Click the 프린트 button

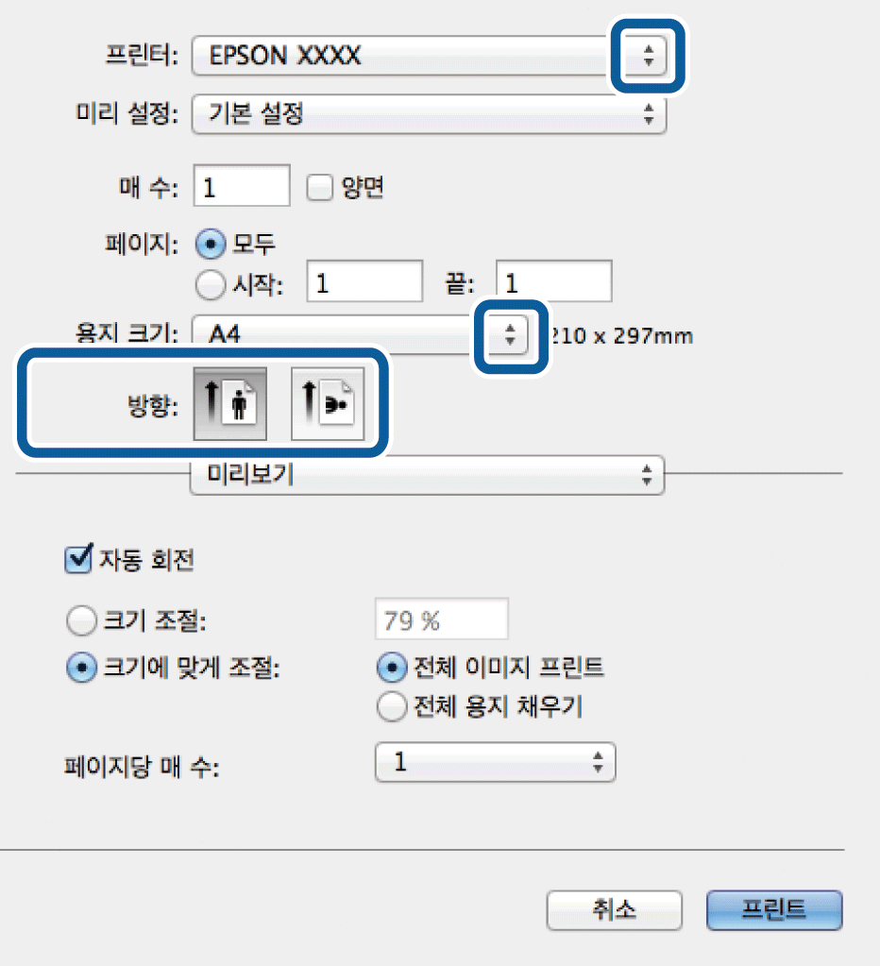coord(774,910)
